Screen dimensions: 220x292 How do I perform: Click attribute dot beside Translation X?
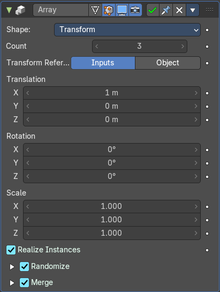pyautogui.click(x=207, y=93)
